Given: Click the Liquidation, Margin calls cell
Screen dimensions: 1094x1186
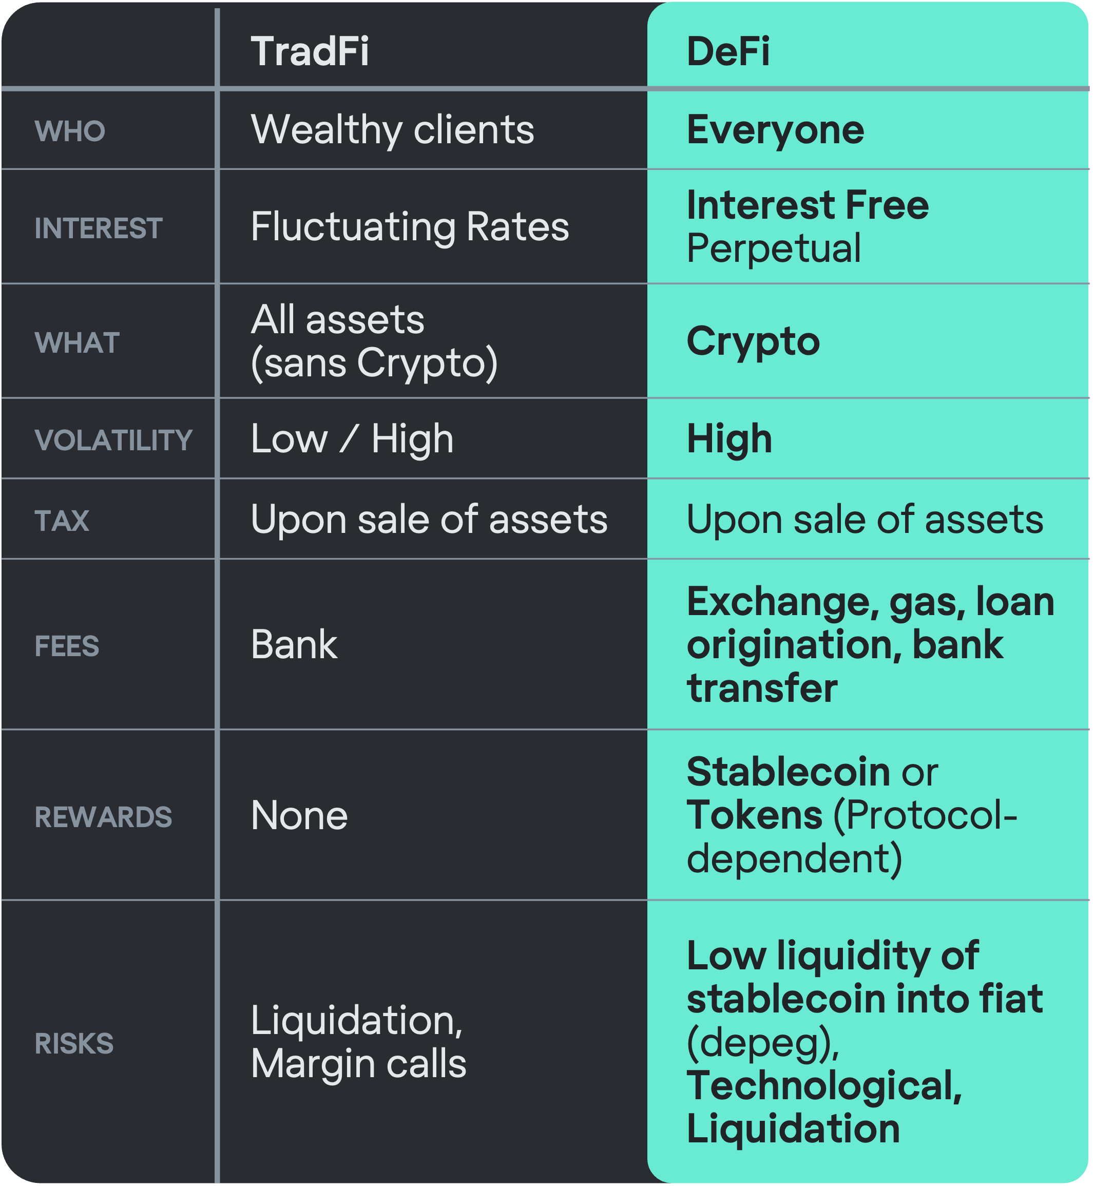Looking at the screenshot, I should (x=358, y=1042).
